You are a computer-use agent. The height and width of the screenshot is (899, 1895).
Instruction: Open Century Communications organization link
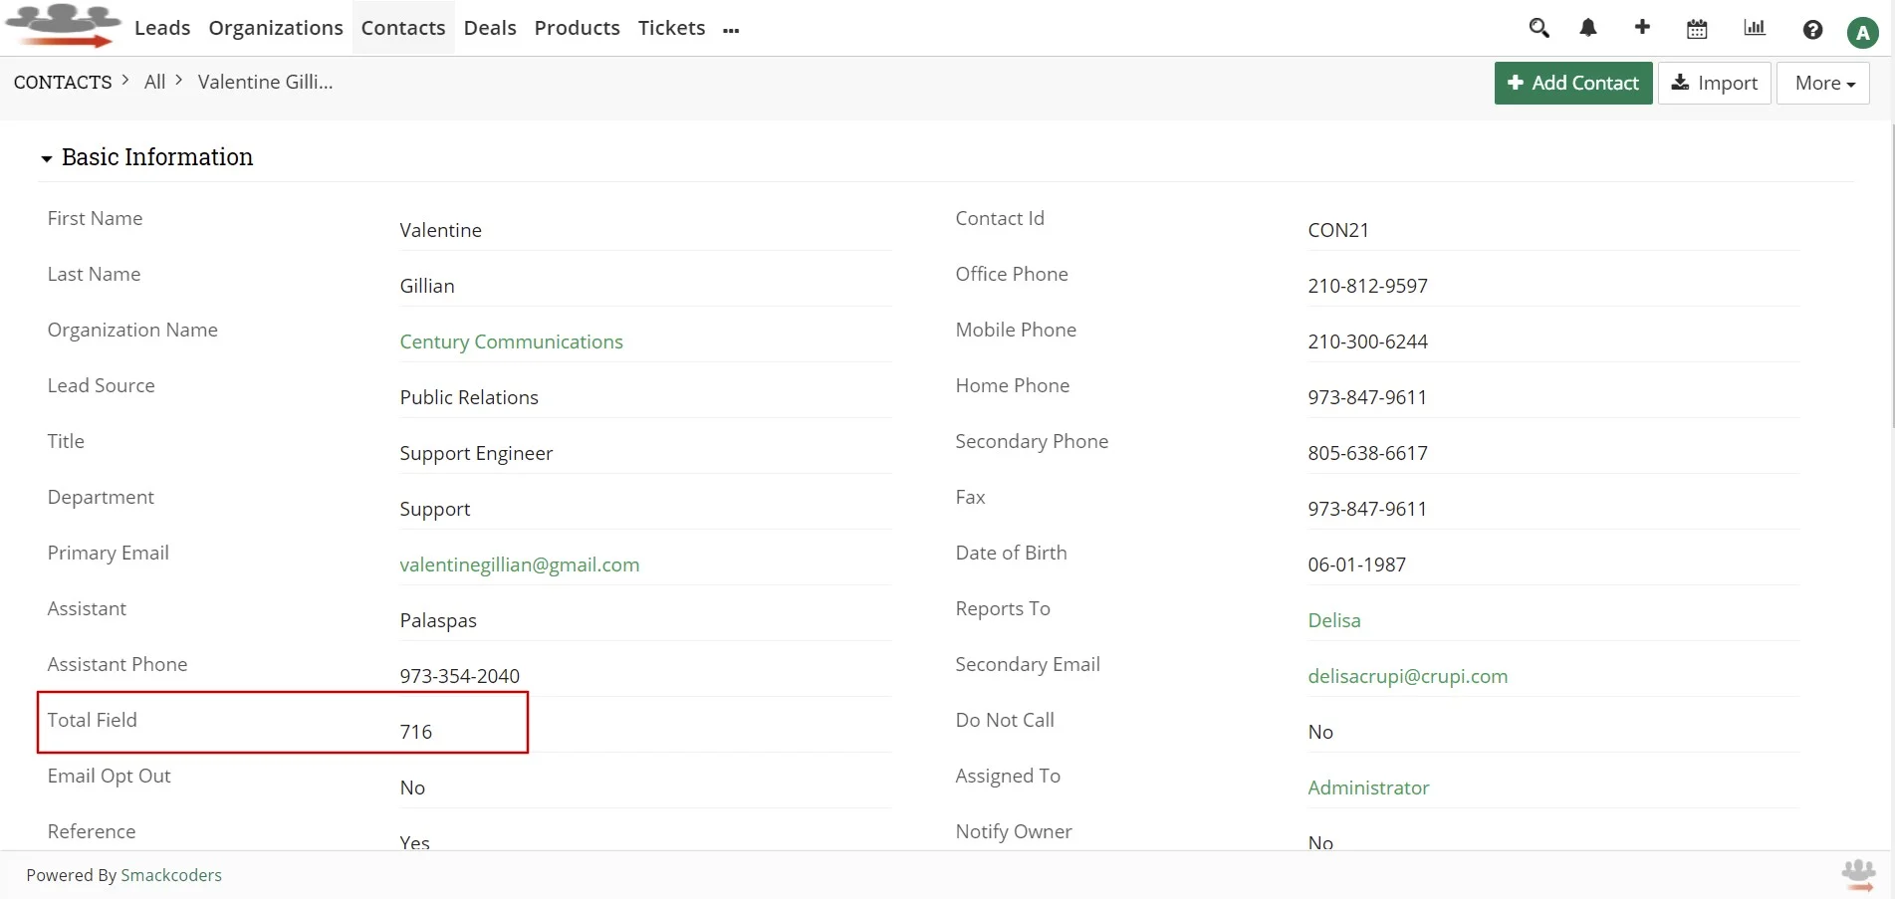click(511, 341)
